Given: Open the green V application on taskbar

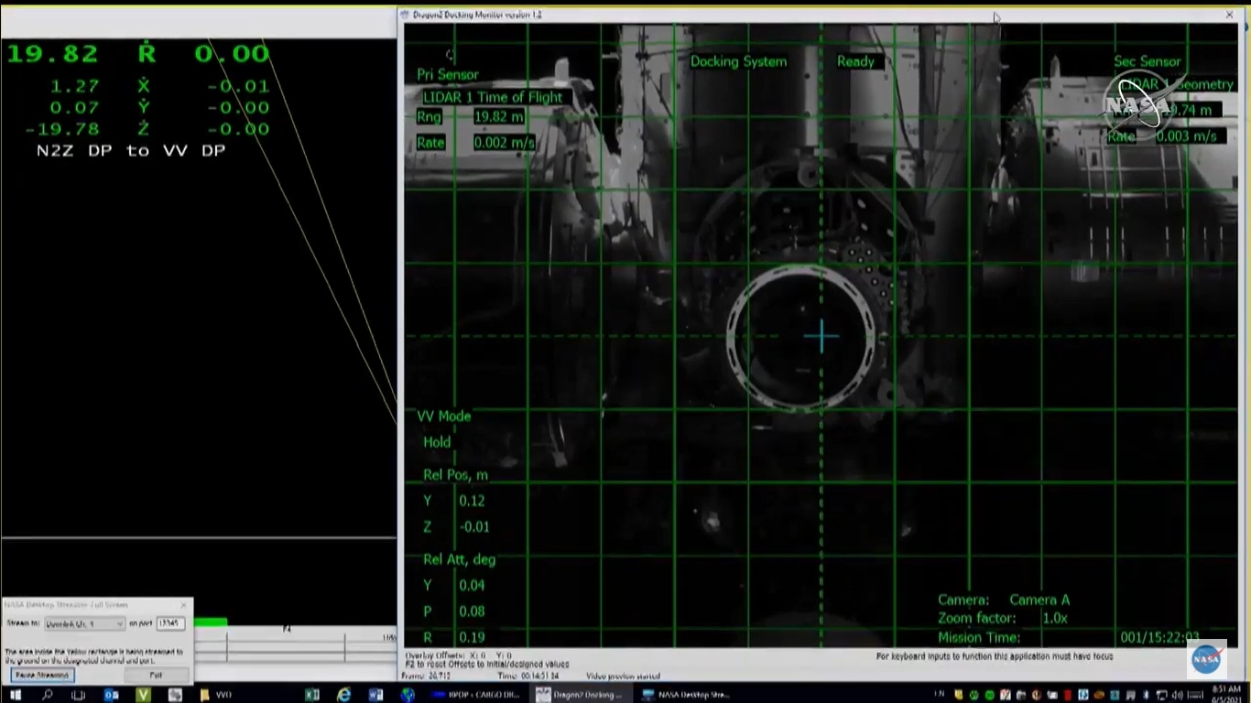Looking at the screenshot, I should 143,695.
